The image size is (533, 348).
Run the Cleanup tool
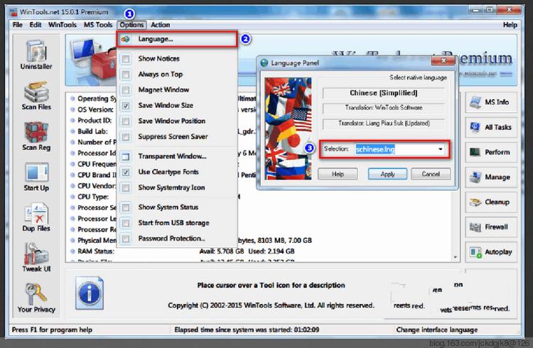[491, 202]
